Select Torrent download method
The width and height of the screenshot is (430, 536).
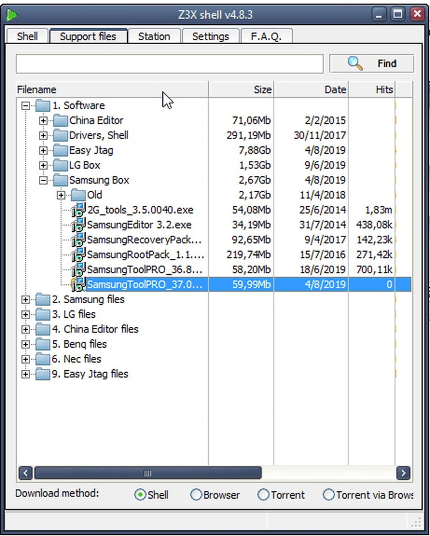(x=264, y=495)
